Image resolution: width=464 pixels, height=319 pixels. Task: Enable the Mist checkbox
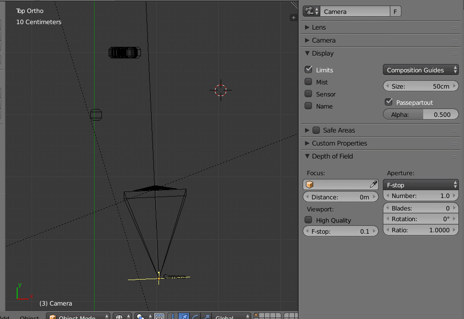click(308, 82)
